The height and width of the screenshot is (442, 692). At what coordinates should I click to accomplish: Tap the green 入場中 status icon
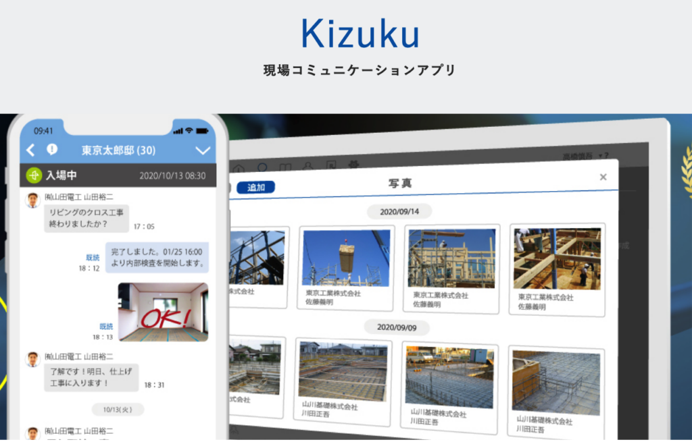coord(34,175)
